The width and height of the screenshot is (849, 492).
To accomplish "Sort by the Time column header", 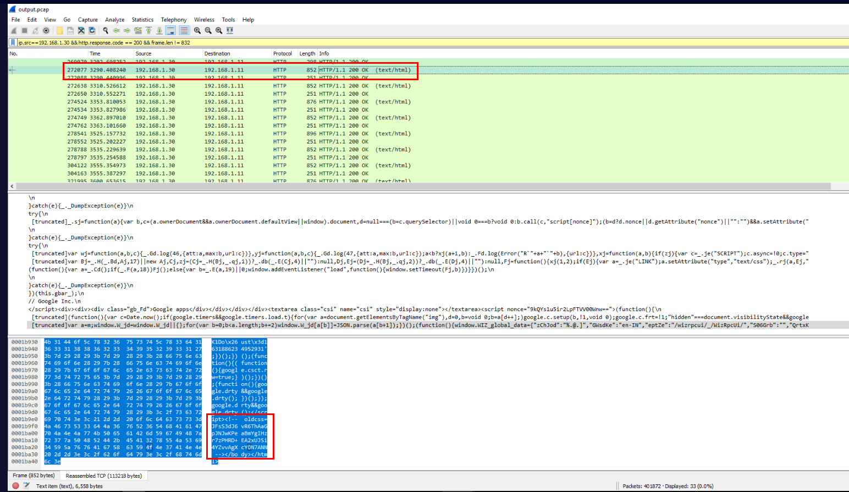I will 111,53.
